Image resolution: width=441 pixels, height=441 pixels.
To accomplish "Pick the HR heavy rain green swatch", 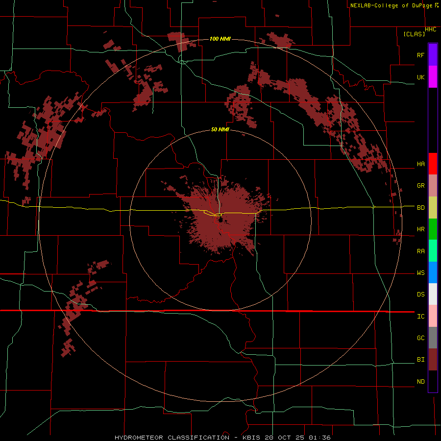I will tap(433, 229).
